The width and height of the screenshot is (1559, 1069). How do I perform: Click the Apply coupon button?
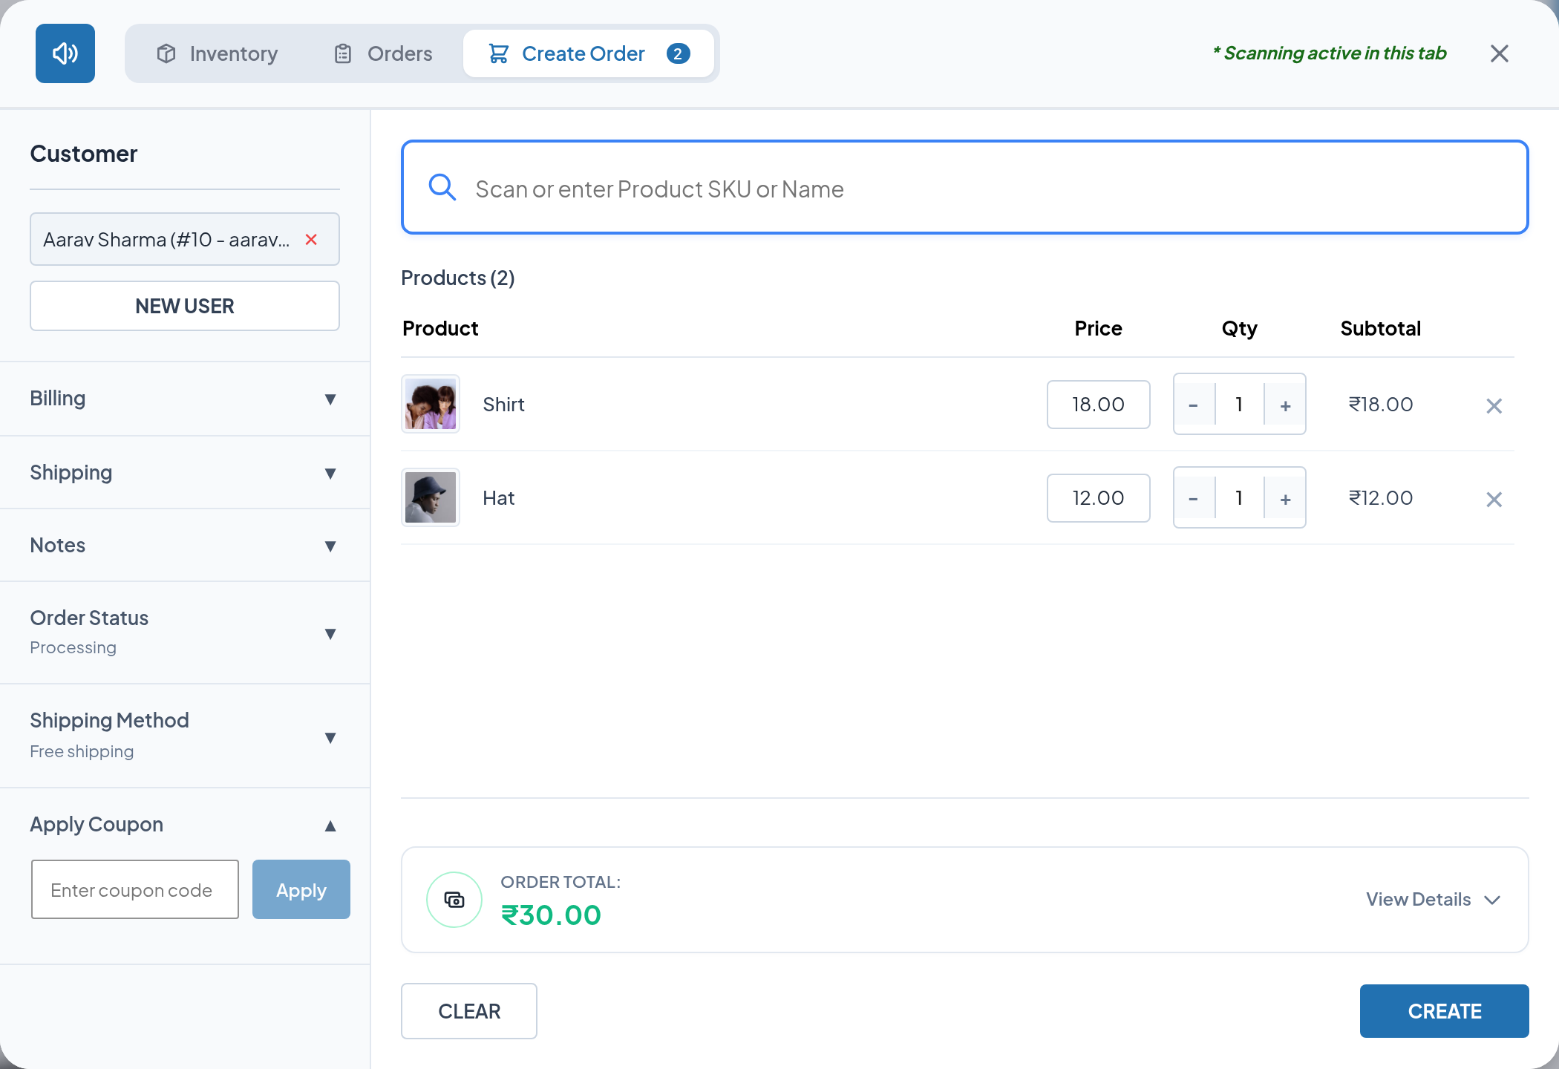[301, 889]
